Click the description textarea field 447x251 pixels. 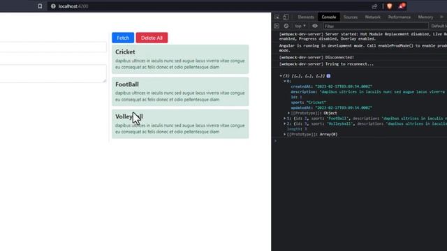pos(53,73)
